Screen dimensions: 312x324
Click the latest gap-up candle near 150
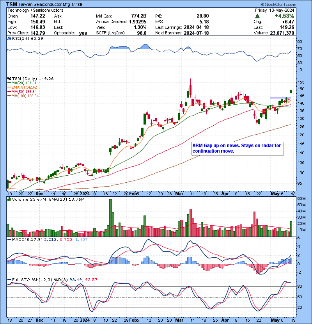coord(291,91)
